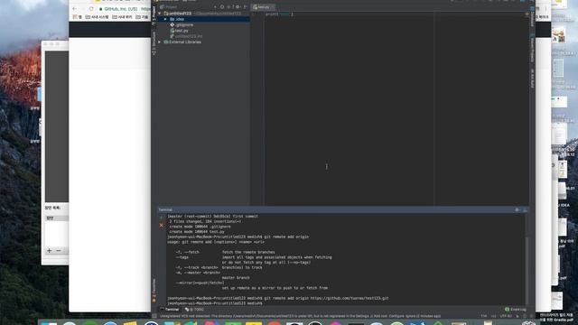Click the lock icon in status bar
Viewport: 578px width, 325px height.
(517, 316)
